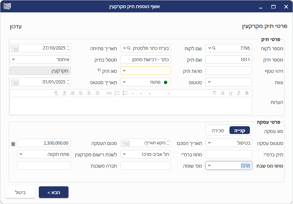Apply bold formatting in the notes toolbar
The image size is (293, 204).
tap(247, 93)
